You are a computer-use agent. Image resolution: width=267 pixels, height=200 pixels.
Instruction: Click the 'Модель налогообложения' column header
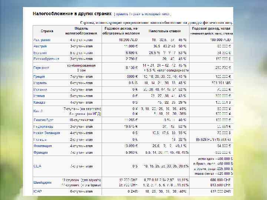coord(81,31)
